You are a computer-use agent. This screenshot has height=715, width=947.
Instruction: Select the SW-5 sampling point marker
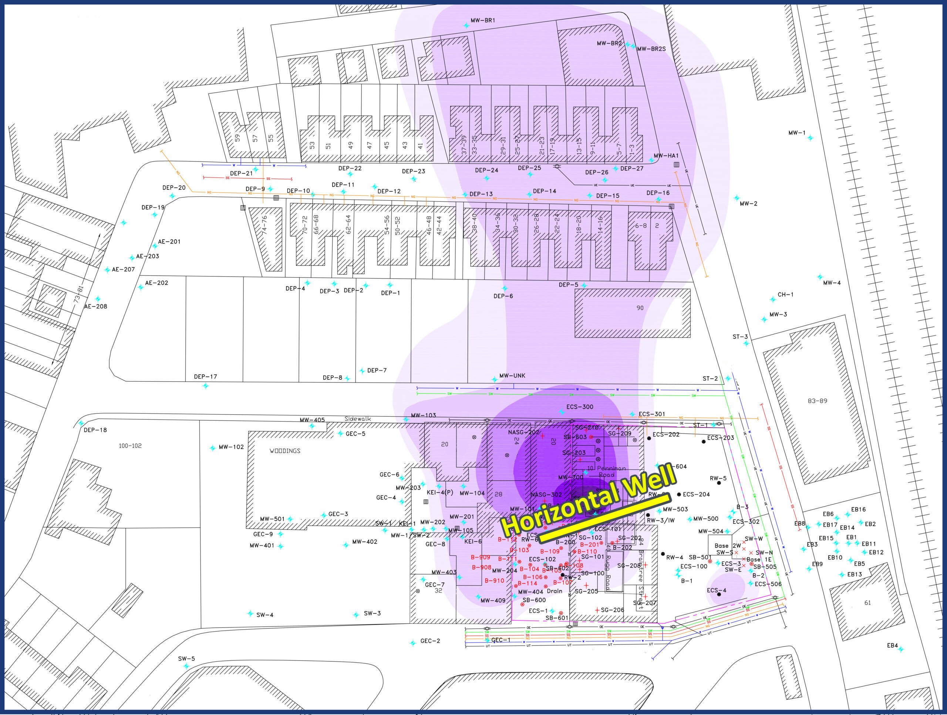click(186, 666)
